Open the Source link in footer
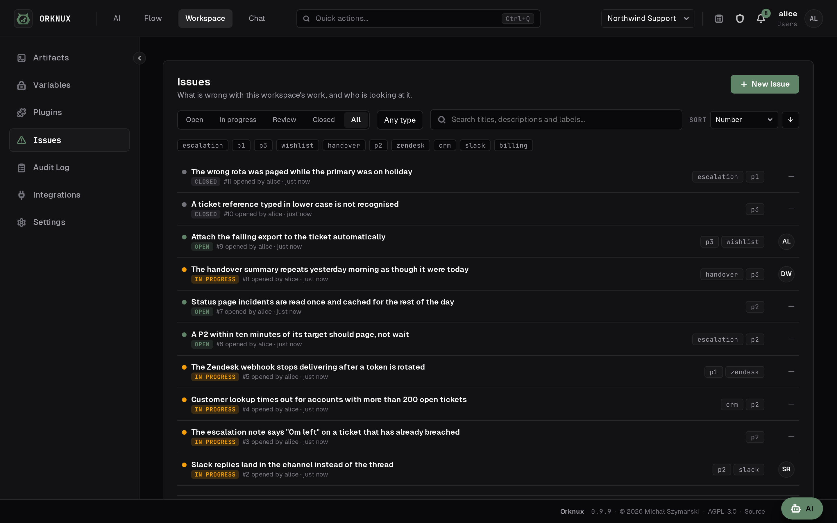The width and height of the screenshot is (837, 523). click(x=754, y=511)
